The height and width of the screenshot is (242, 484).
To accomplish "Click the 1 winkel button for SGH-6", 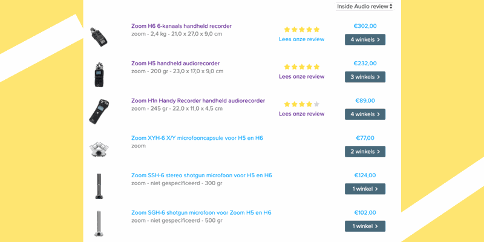I will 365,226.
